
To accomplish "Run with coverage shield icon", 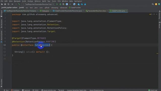I will click(x=64, y=4).
